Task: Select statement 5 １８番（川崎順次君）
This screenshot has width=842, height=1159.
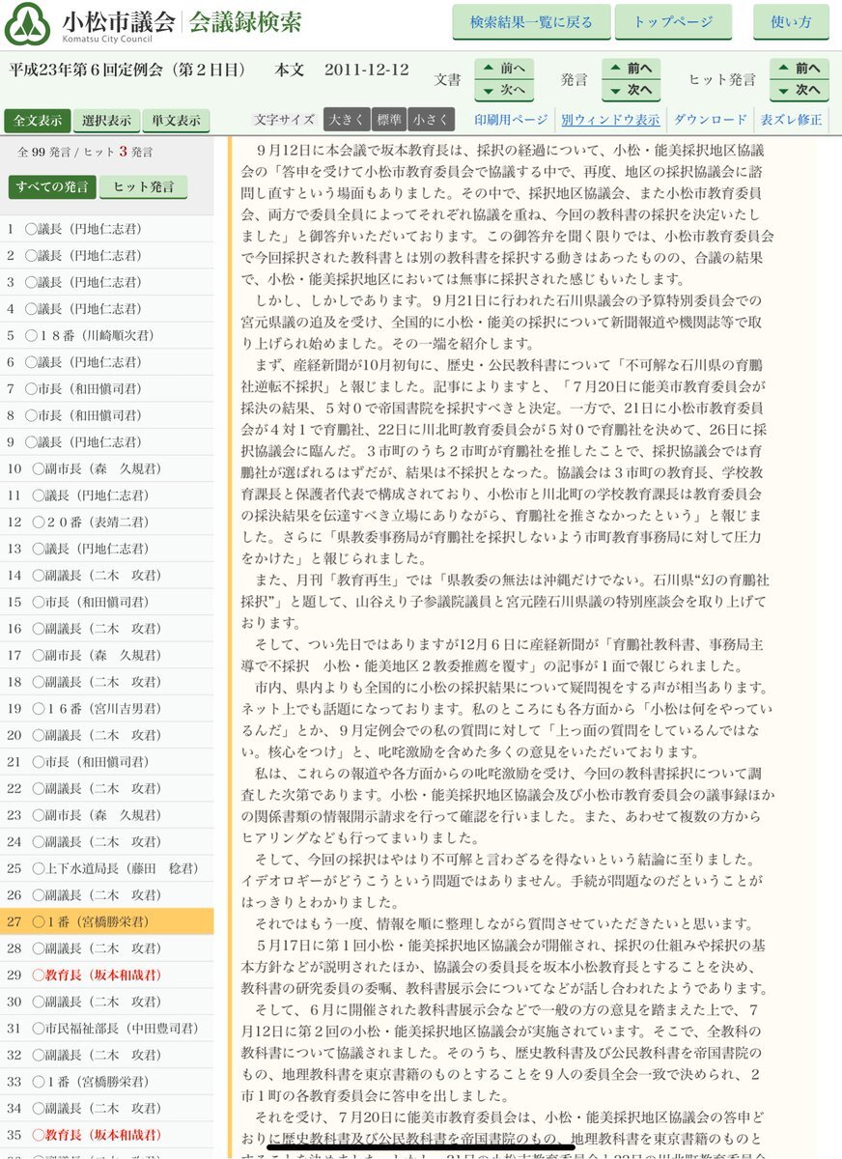Action: click(x=107, y=335)
